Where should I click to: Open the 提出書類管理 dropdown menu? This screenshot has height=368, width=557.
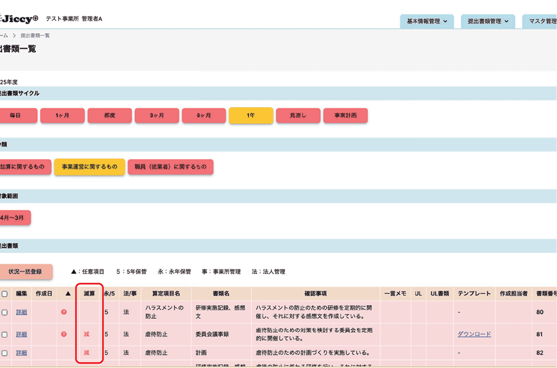[x=488, y=21]
